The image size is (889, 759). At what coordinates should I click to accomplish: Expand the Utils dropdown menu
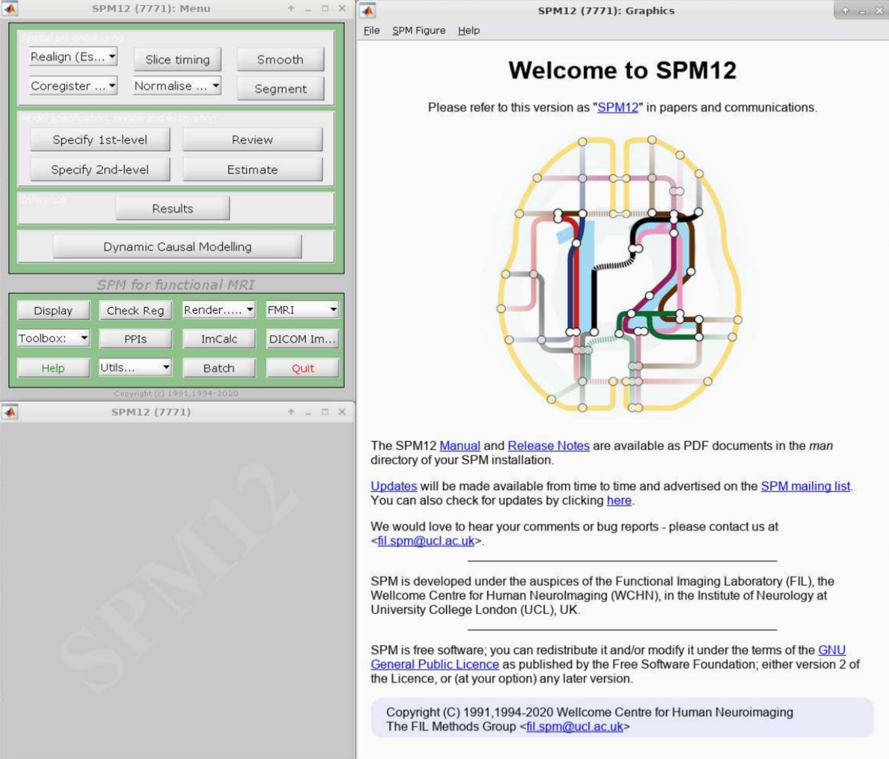click(135, 367)
